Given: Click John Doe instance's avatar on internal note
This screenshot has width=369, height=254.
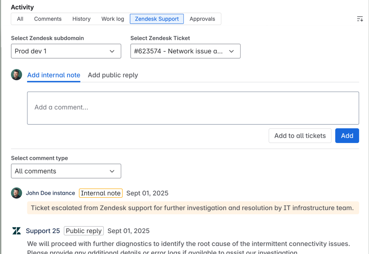Looking at the screenshot, I should [17, 193].
